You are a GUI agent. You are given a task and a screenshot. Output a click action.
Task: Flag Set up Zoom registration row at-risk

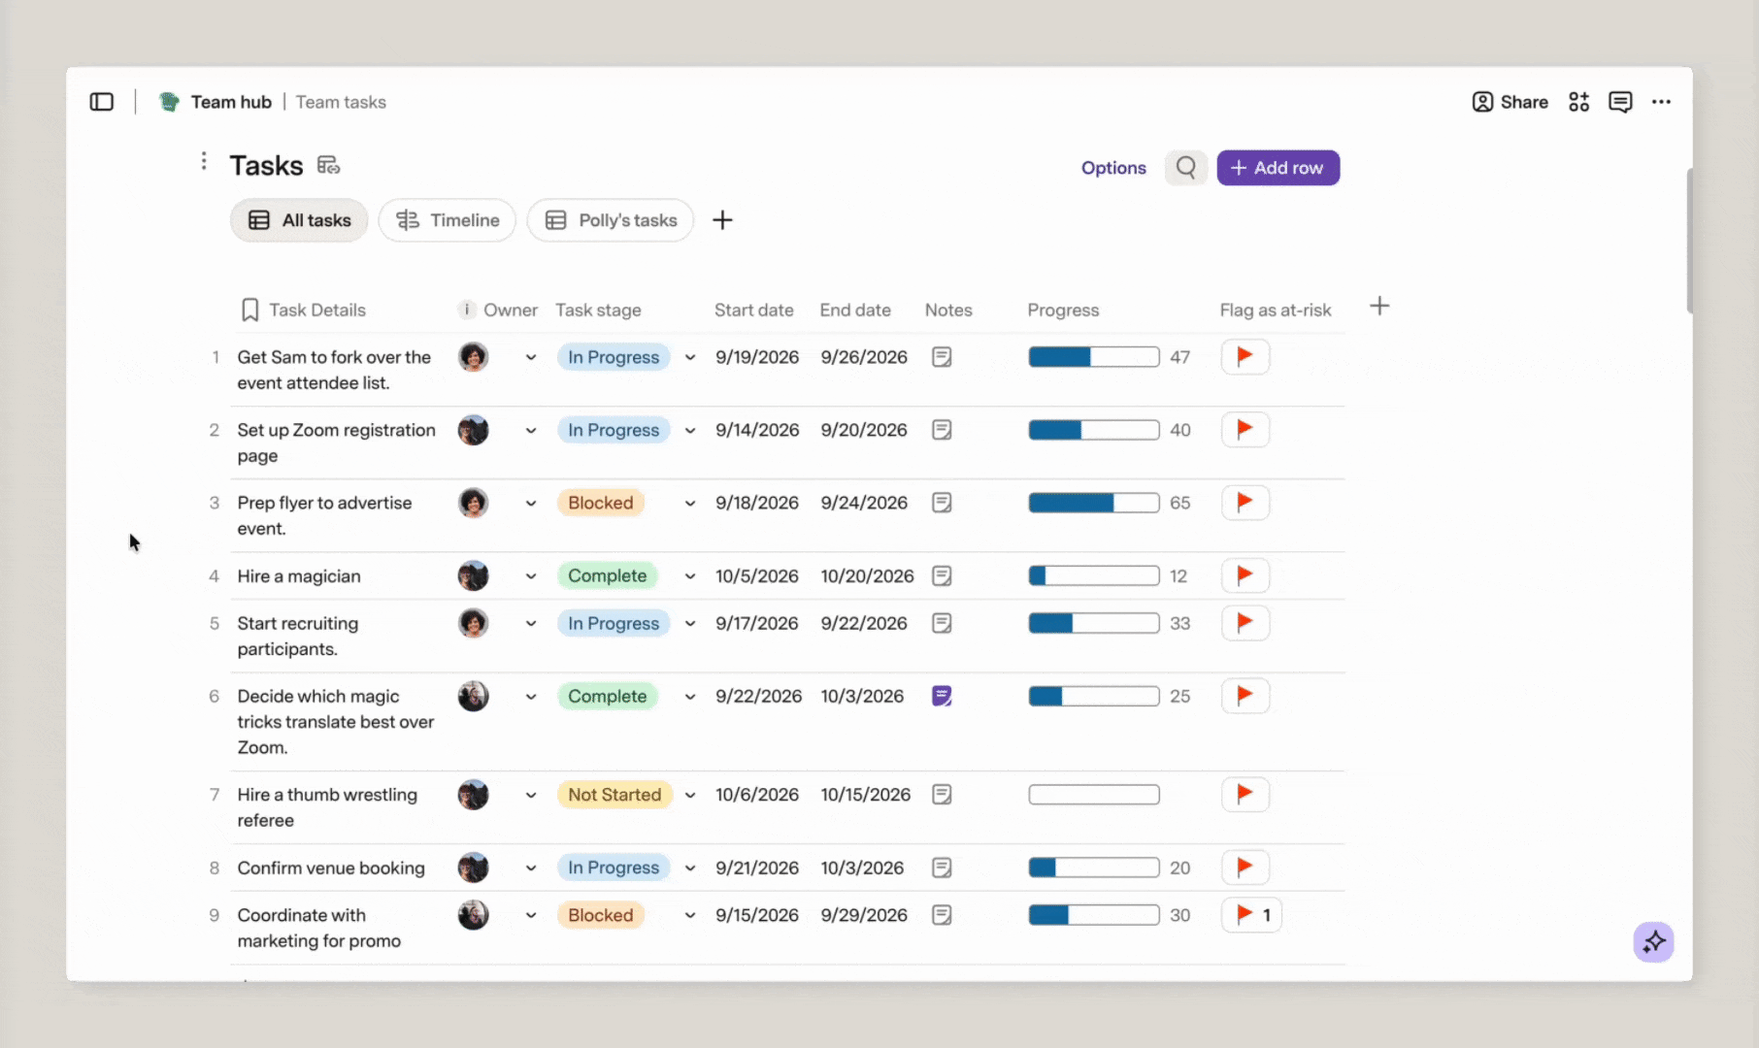click(x=1245, y=430)
